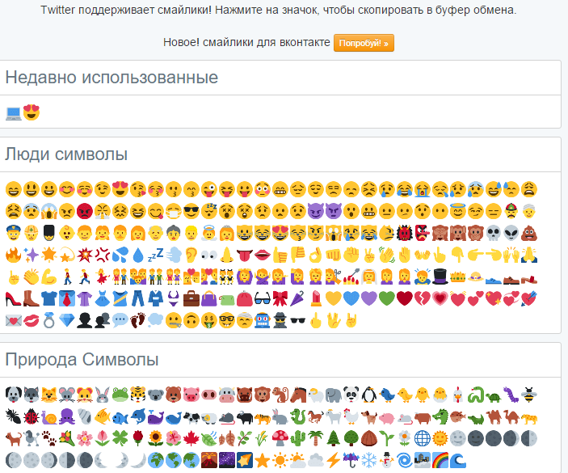Click the Природа Символы heading

coord(82,360)
